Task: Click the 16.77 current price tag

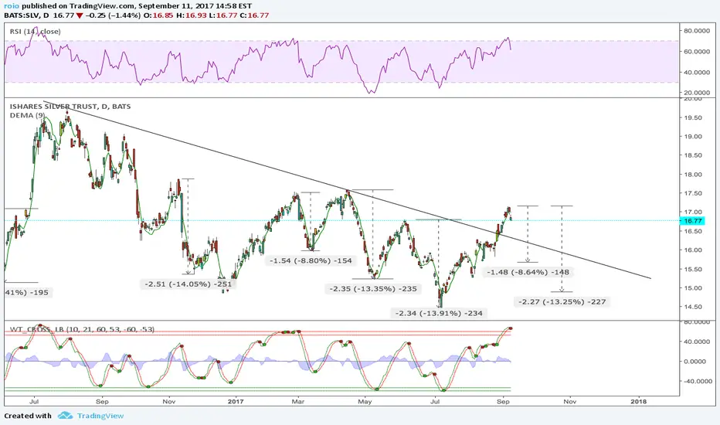Action: [693, 221]
